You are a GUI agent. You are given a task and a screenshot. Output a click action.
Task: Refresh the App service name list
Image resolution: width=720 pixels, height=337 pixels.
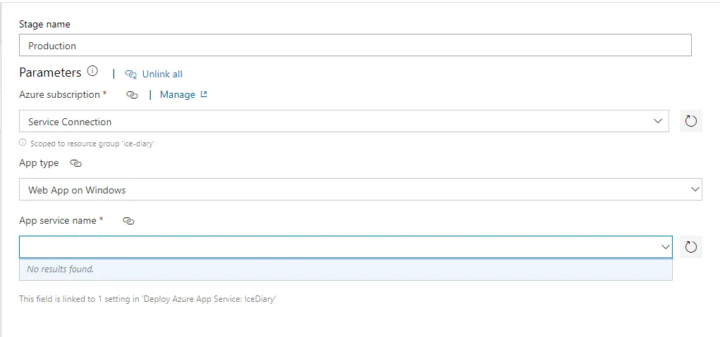pos(690,247)
